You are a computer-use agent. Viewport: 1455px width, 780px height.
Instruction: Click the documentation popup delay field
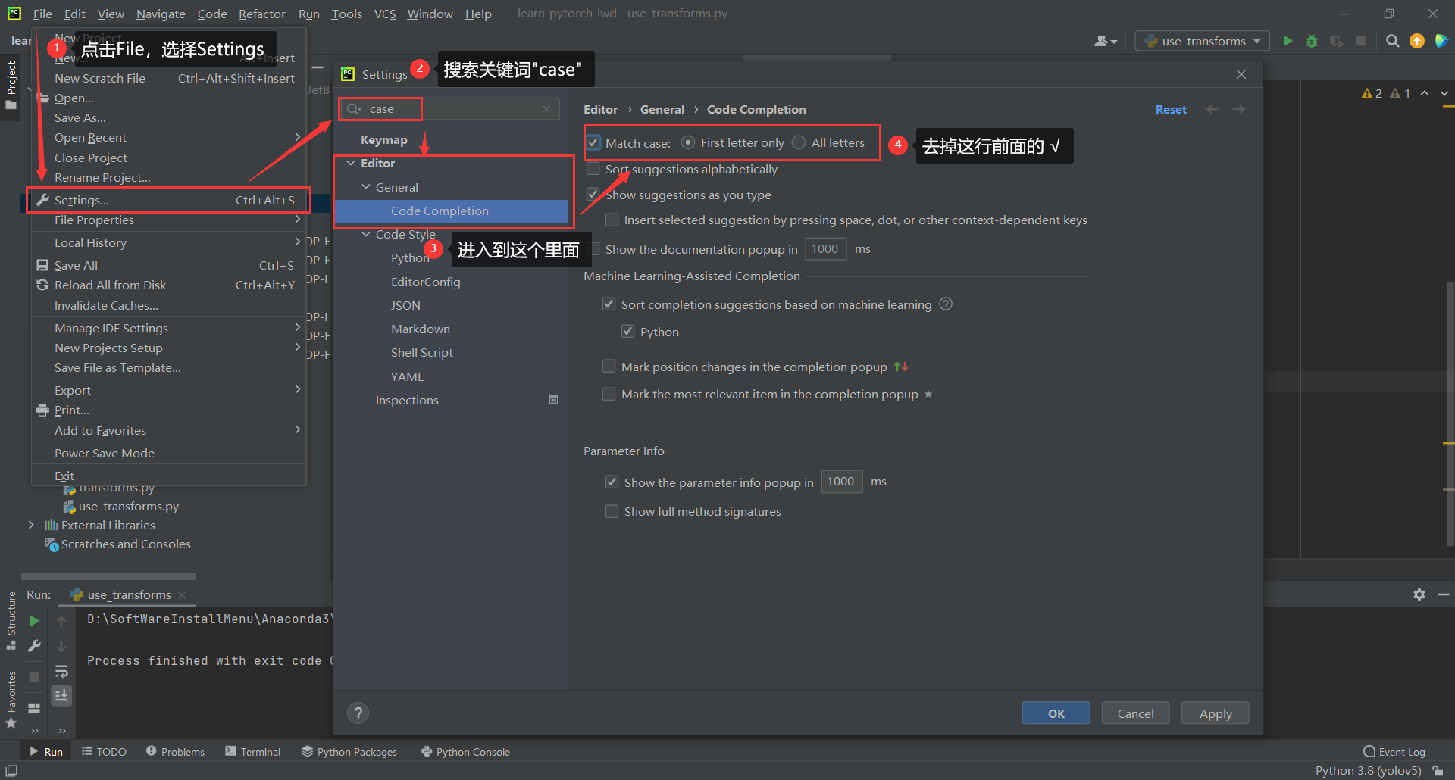click(x=825, y=249)
